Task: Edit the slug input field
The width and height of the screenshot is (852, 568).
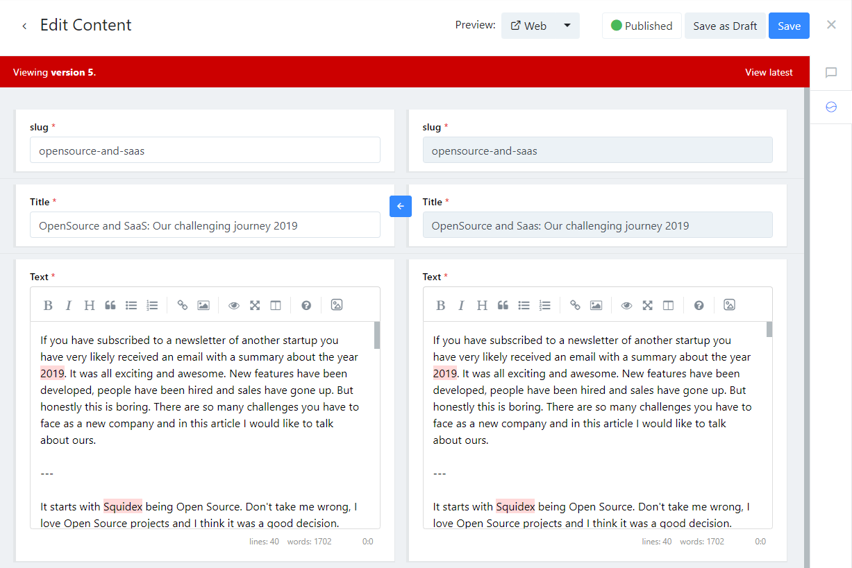Action: (x=205, y=150)
